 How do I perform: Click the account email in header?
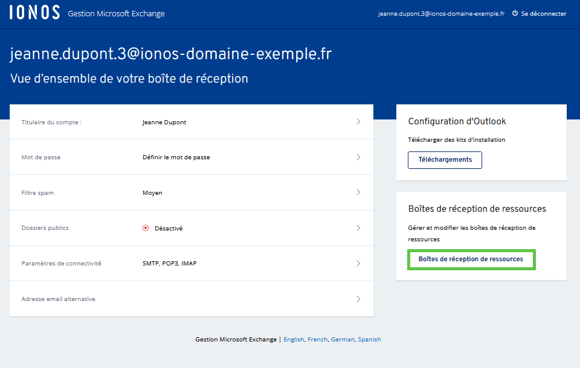(441, 13)
